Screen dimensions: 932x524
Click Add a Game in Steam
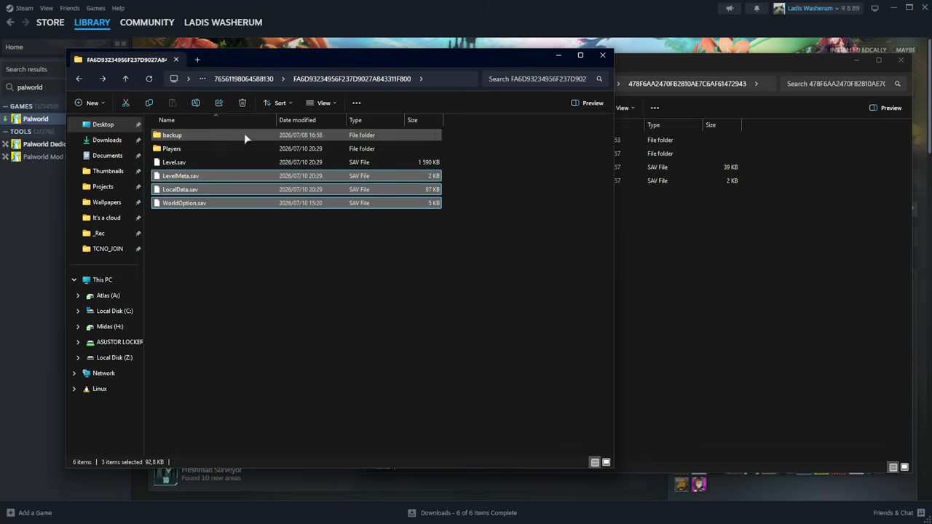coord(29,512)
